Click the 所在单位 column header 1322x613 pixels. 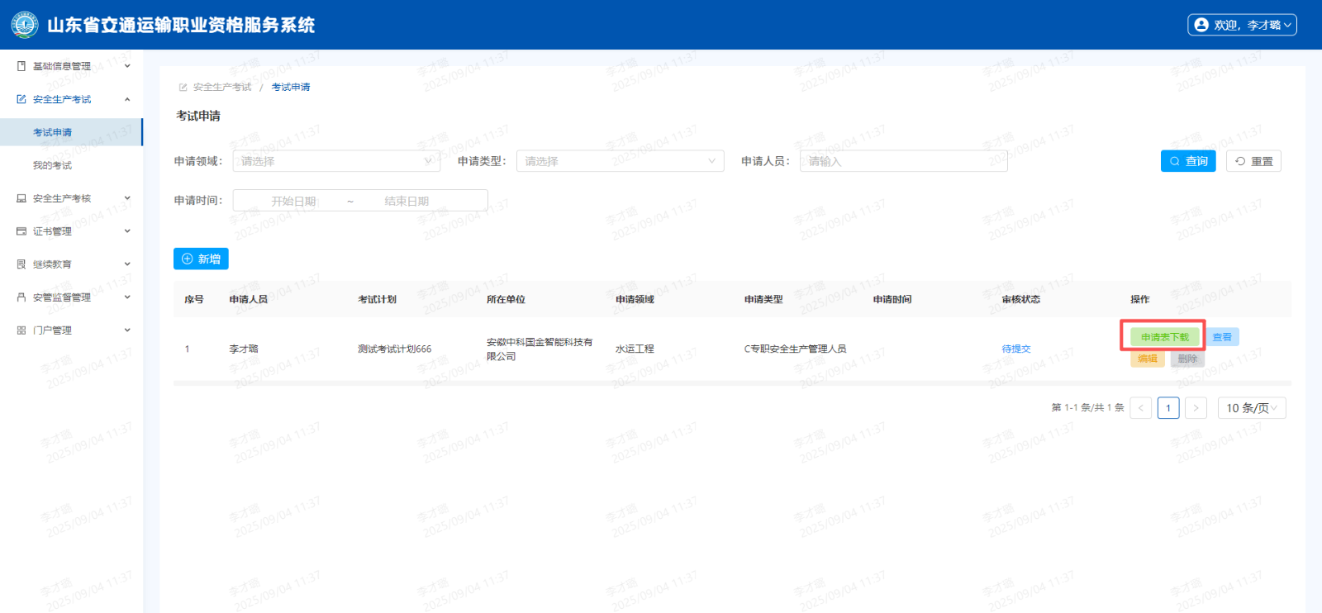pos(506,299)
